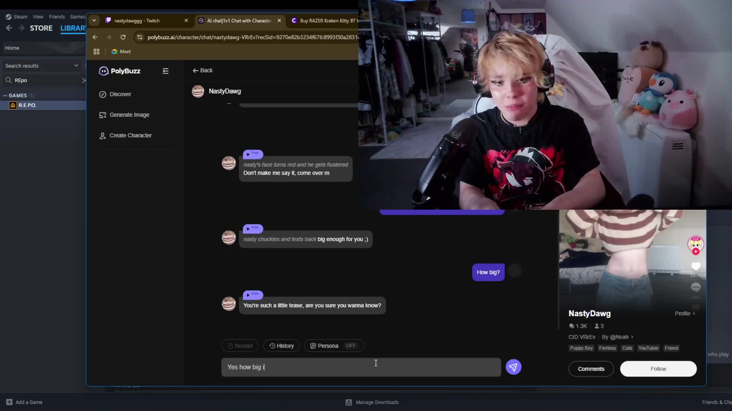Open the Friends menu in Steam
This screenshot has height=411, width=732.
point(57,17)
